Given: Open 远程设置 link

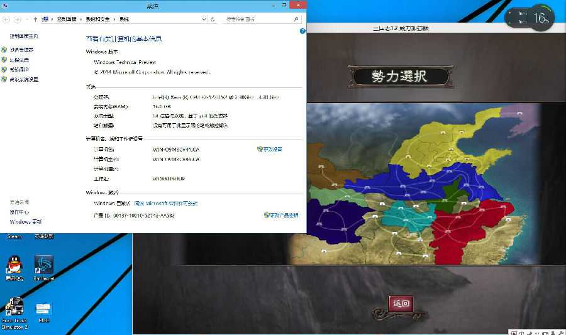Looking at the screenshot, I should tap(19, 60).
